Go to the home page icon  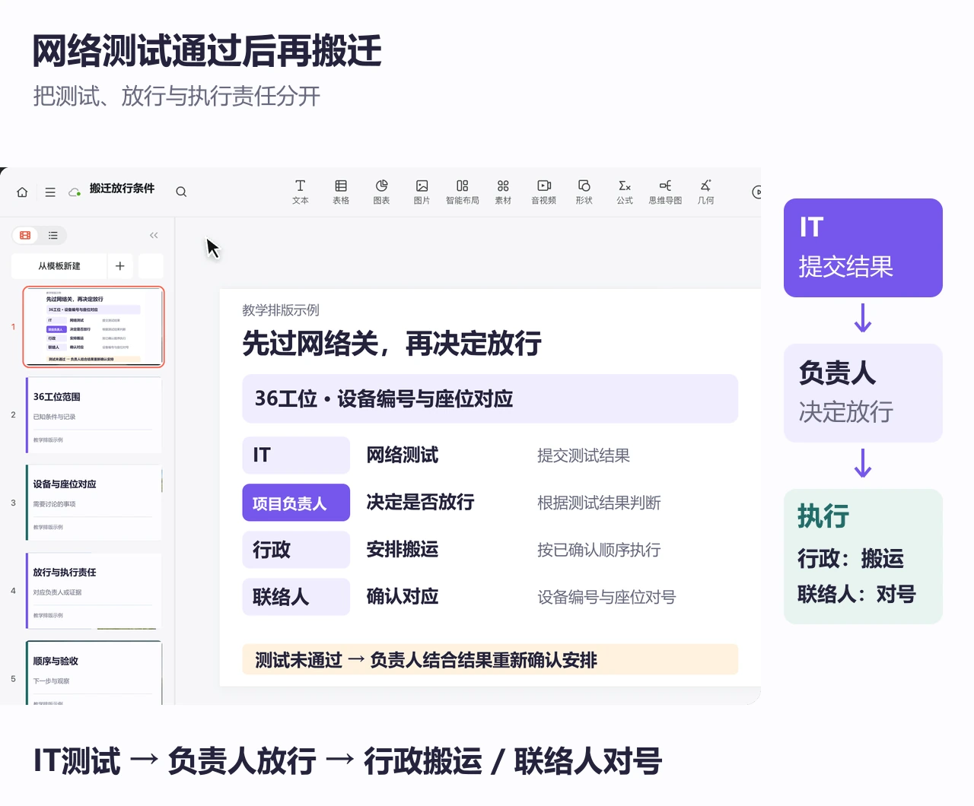coord(23,192)
